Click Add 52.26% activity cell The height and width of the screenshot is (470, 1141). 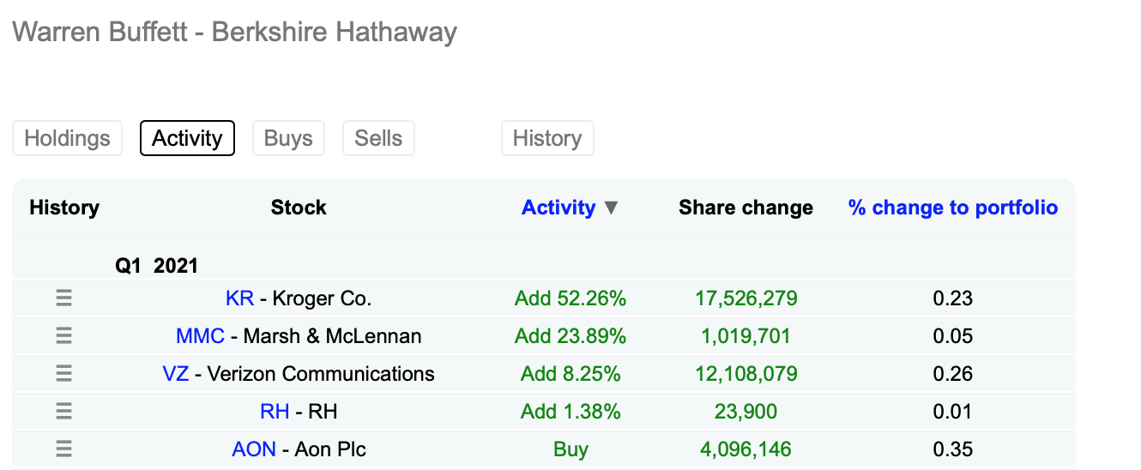570,298
